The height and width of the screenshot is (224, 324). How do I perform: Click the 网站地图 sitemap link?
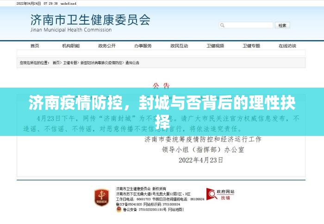coord(175,210)
